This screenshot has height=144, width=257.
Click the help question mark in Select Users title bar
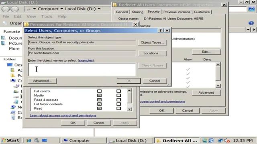(161, 30)
